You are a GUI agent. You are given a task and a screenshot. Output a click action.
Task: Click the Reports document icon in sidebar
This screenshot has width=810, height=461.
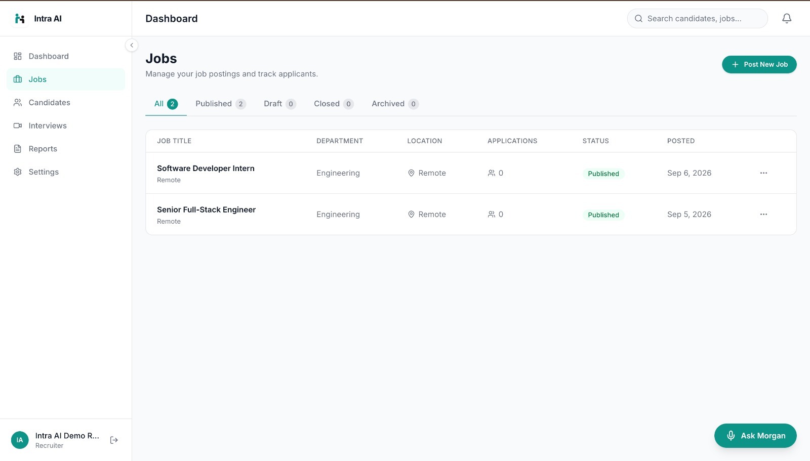pos(18,149)
